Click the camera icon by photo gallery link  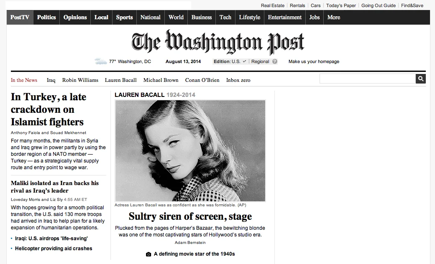[148, 254]
